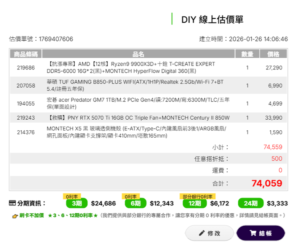Click the DIY 線上估價單 title

click(212, 19)
